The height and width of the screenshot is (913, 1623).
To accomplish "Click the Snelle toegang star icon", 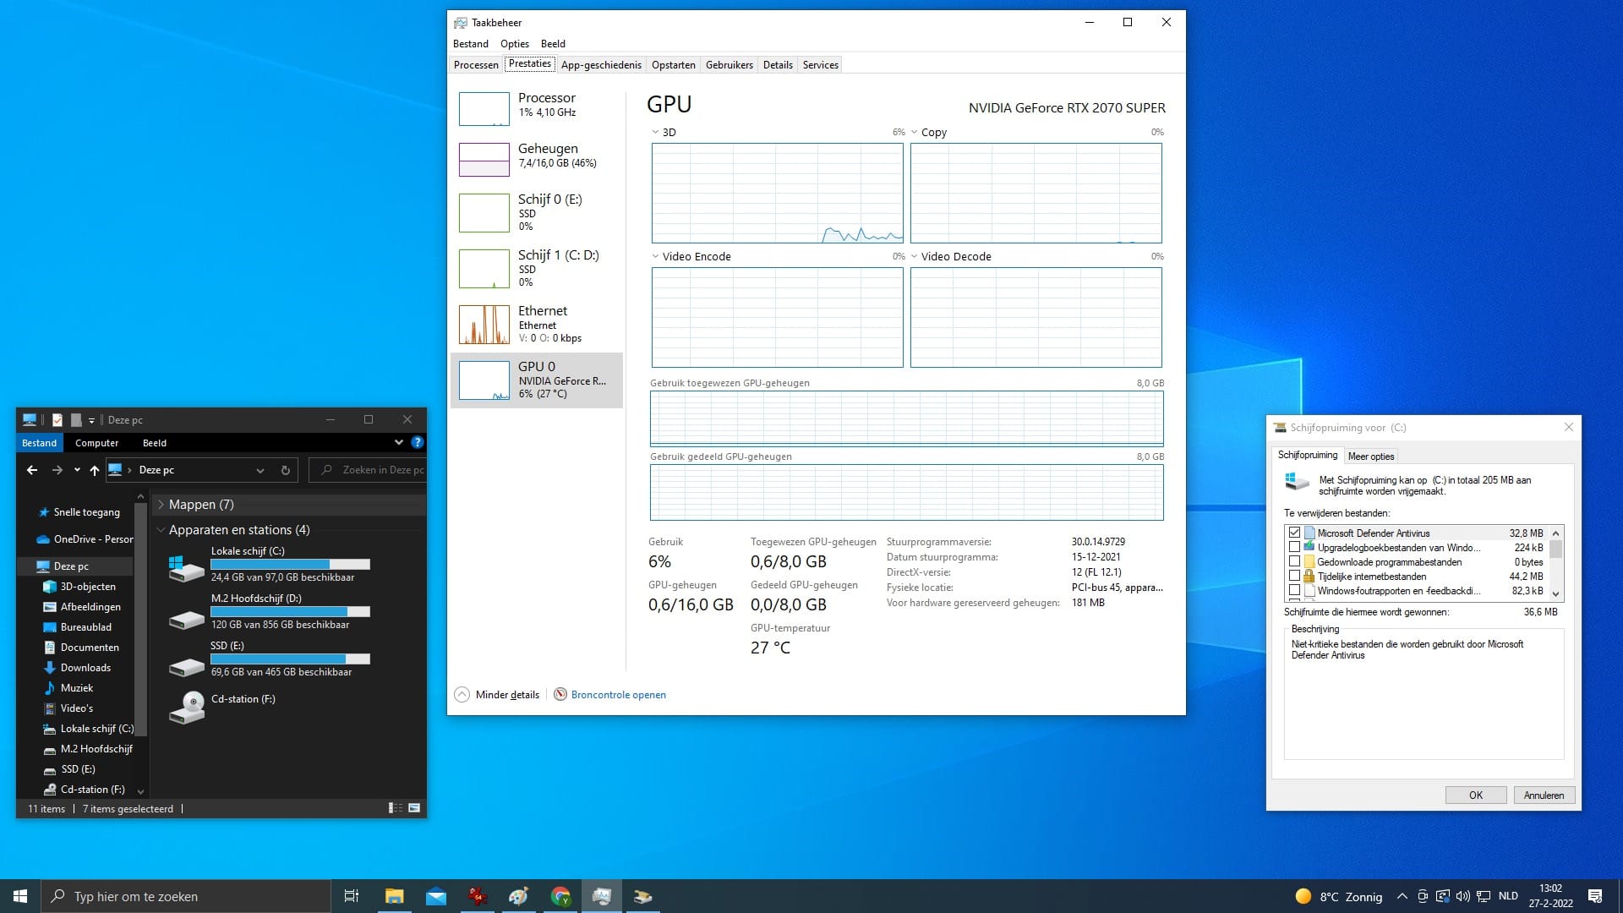I will tap(44, 512).
